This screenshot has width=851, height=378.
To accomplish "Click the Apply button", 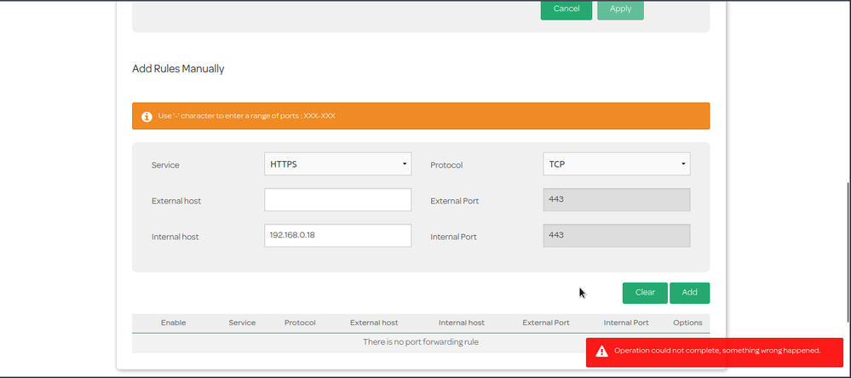I will [620, 9].
